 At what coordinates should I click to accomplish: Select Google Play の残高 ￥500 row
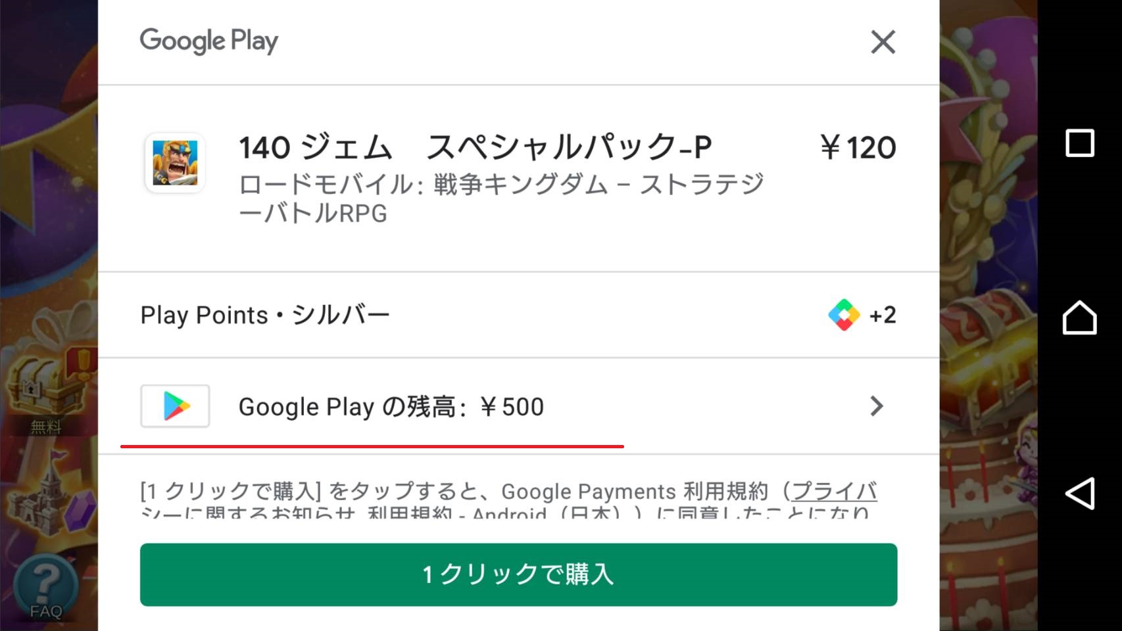pyautogui.click(x=518, y=406)
